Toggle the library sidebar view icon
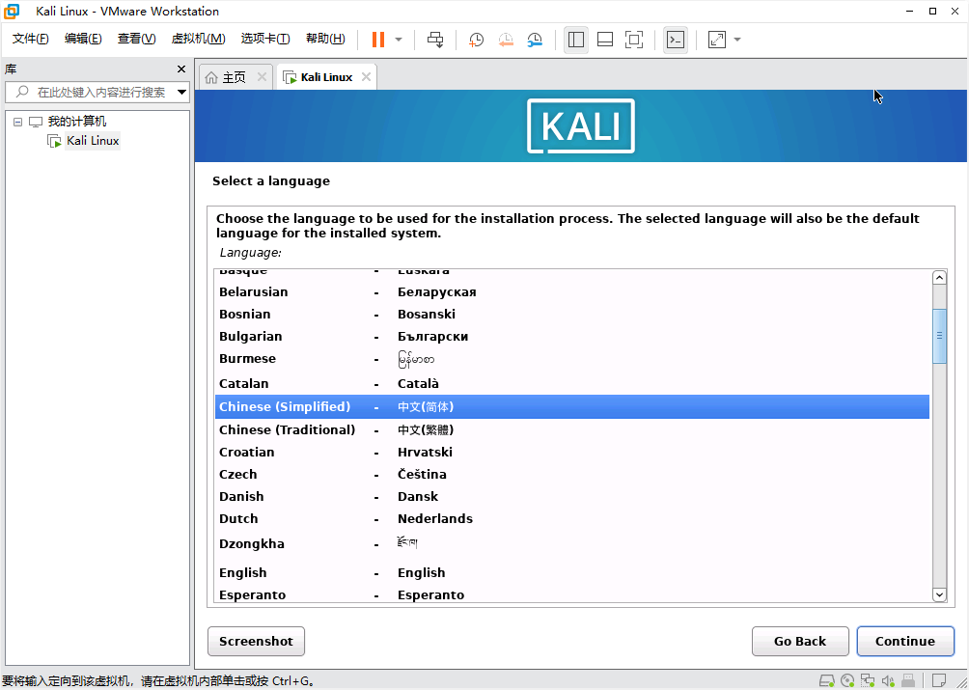The image size is (969, 690). point(576,40)
